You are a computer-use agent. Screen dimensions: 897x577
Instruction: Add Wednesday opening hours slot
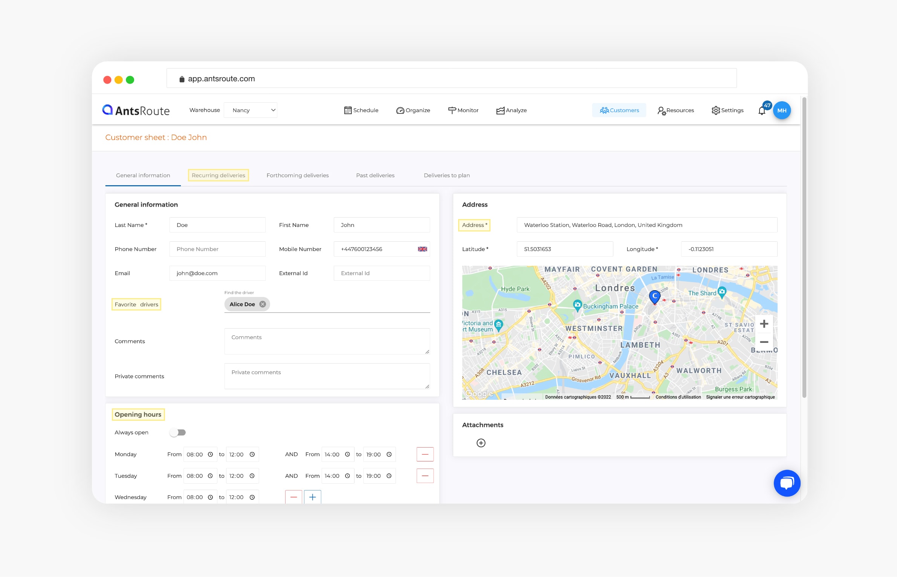[313, 496]
